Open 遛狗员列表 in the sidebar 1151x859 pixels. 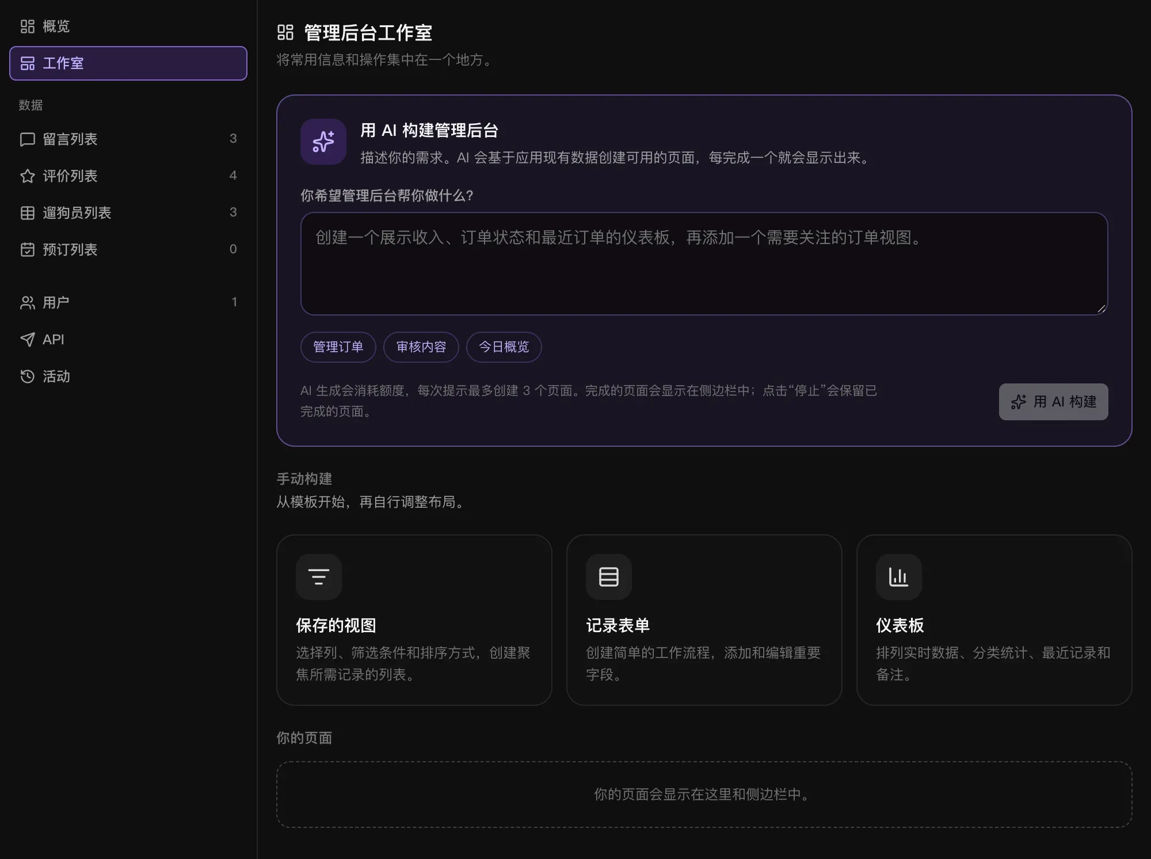point(128,213)
